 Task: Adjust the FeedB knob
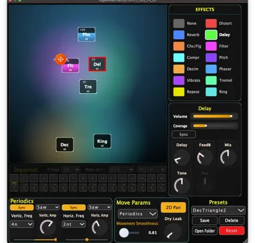pyautogui.click(x=205, y=158)
